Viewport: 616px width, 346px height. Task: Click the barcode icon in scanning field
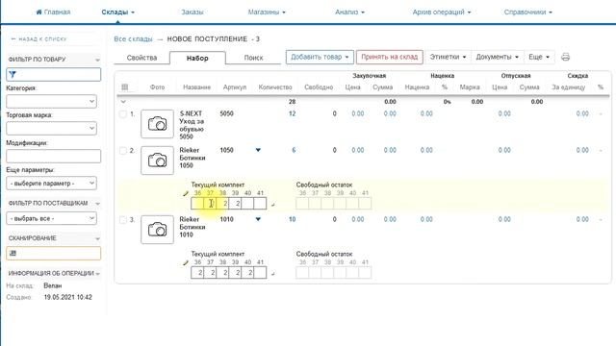(13, 253)
